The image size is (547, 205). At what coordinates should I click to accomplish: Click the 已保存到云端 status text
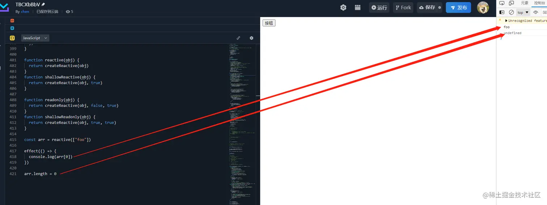[48, 12]
